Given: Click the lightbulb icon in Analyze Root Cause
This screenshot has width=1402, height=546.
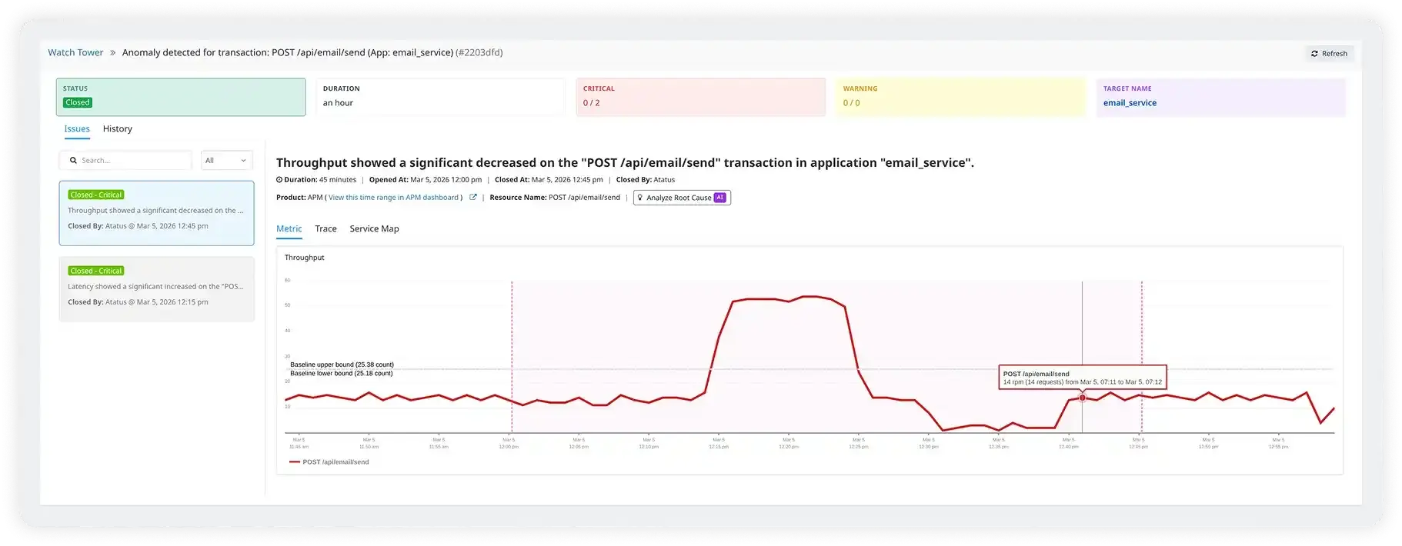Looking at the screenshot, I should coord(640,198).
